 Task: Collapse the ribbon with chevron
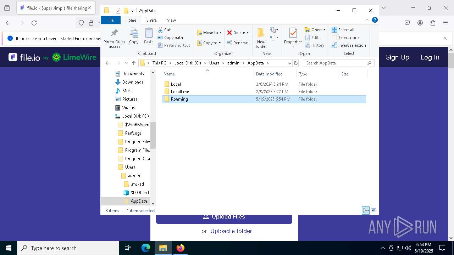pyautogui.click(x=367, y=20)
